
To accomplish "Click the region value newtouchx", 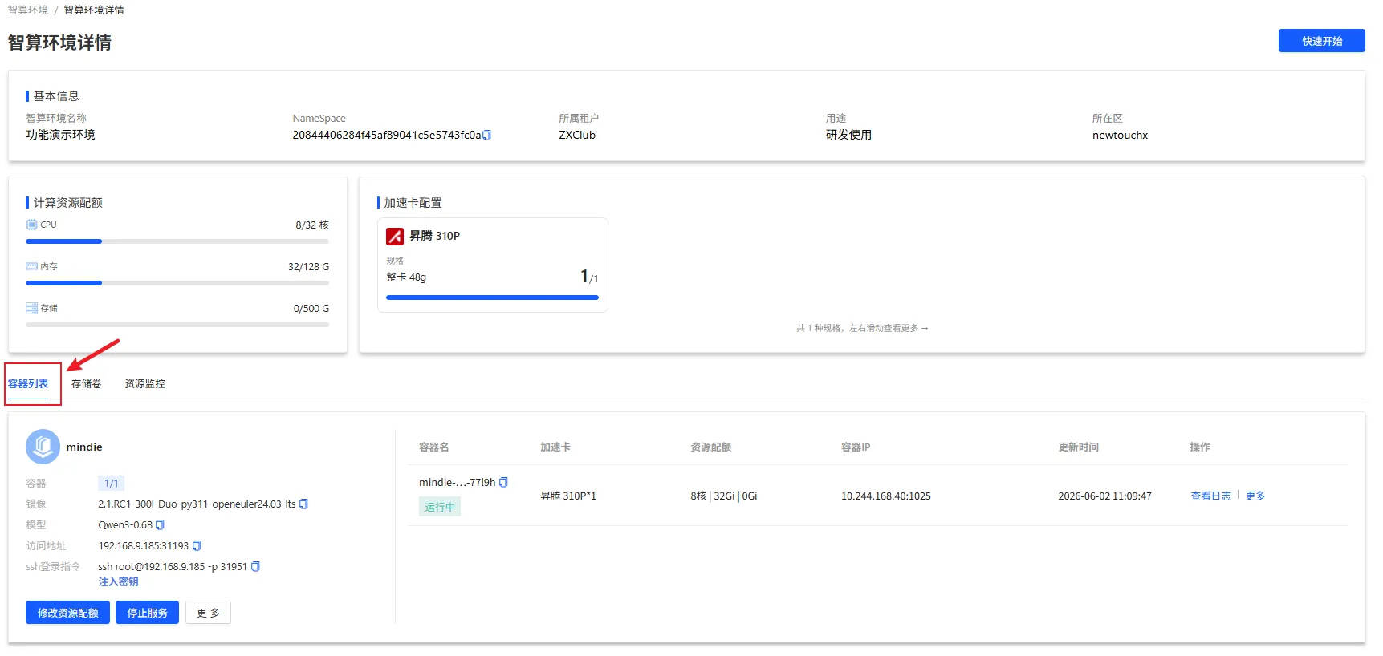I will (x=1120, y=135).
